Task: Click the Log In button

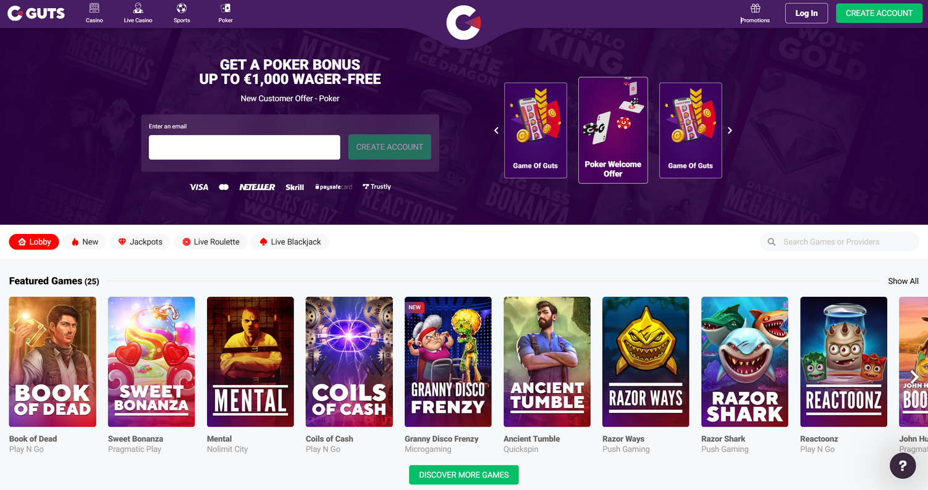Action: point(806,13)
